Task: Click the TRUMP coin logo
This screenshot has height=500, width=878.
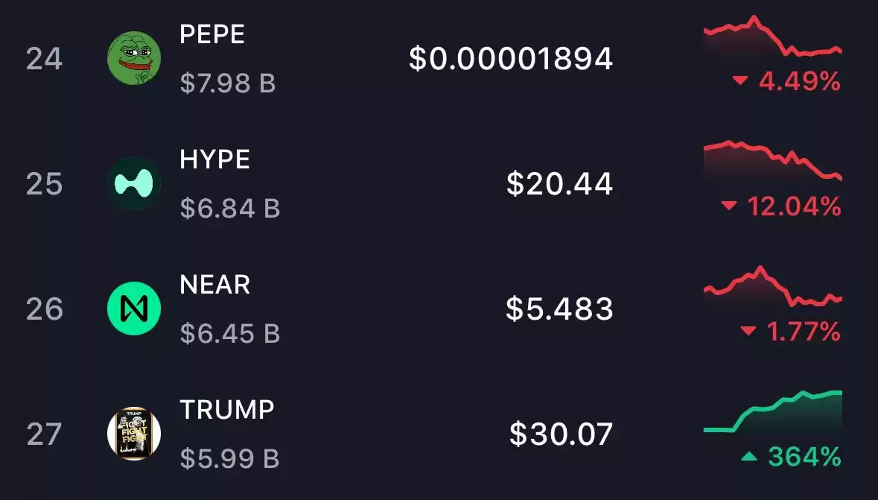Action: pyautogui.click(x=134, y=433)
